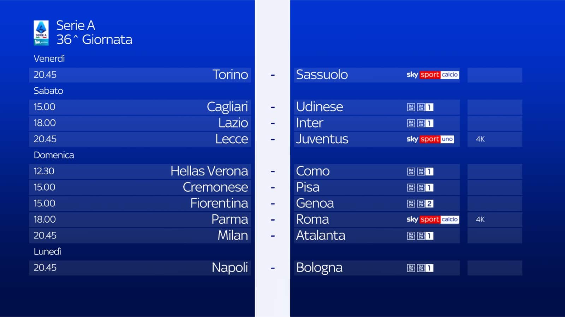
Task: Click DAZN 1 logo beside Udinese
Action: click(420, 107)
